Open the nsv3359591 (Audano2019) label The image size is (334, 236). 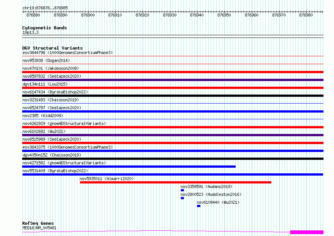point(206,186)
